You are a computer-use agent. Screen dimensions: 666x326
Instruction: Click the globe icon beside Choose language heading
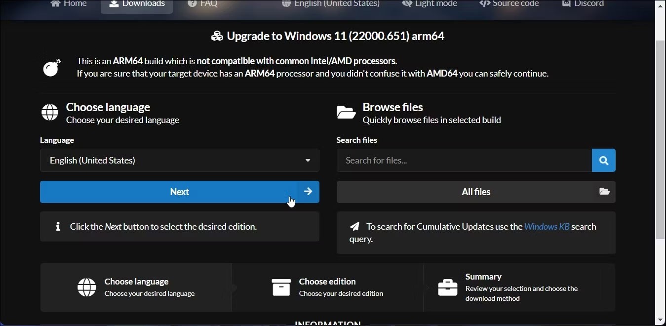(x=50, y=113)
